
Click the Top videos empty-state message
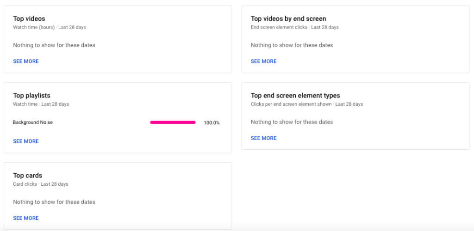tap(54, 45)
